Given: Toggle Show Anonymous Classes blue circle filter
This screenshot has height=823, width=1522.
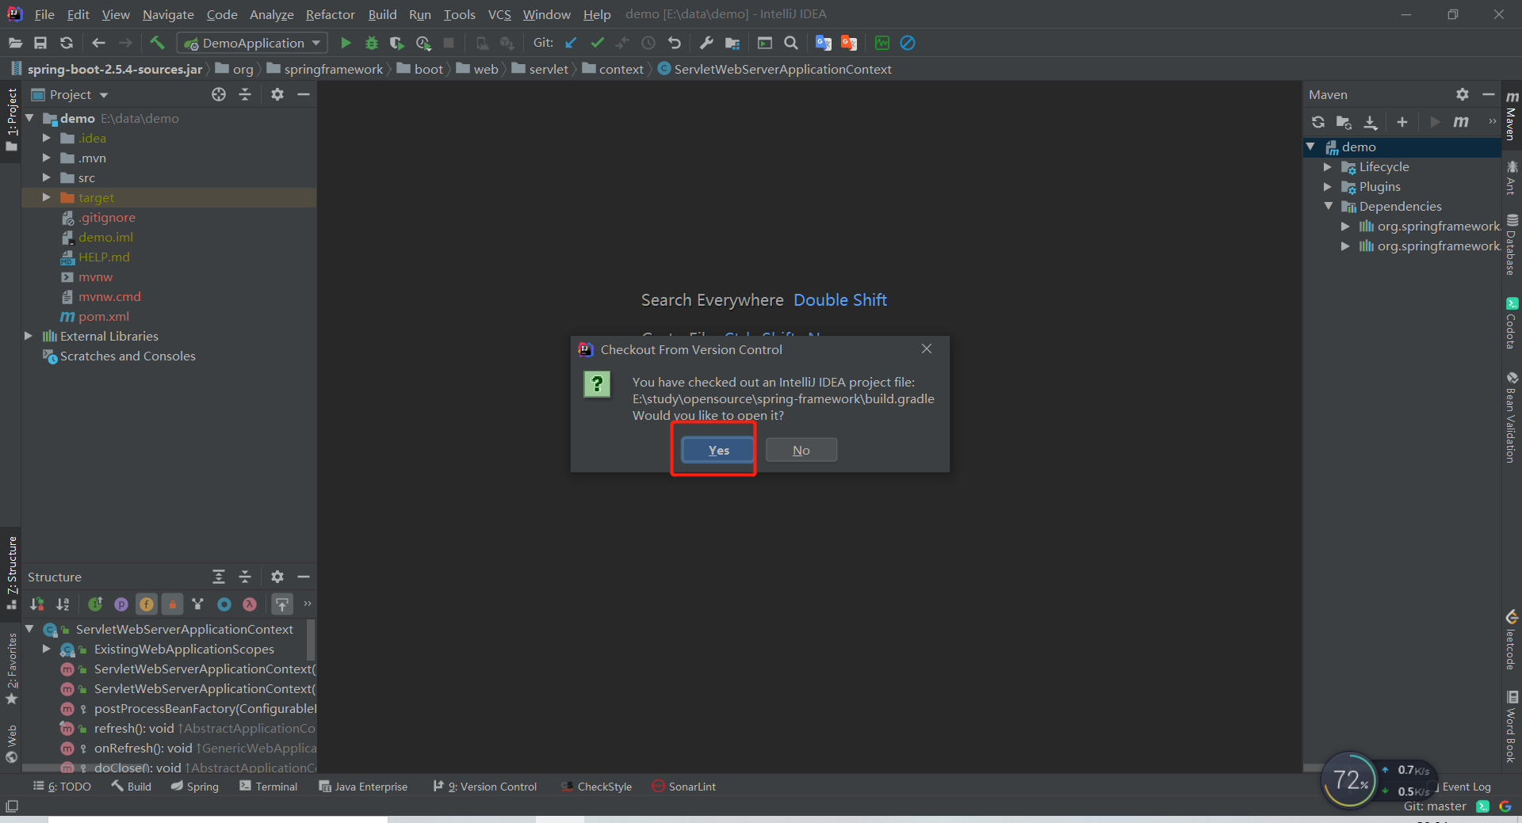Looking at the screenshot, I should [x=224, y=604].
